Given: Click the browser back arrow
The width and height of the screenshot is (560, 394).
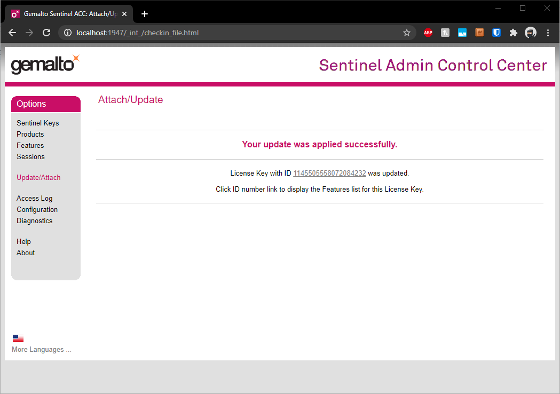Looking at the screenshot, I should 13,33.
